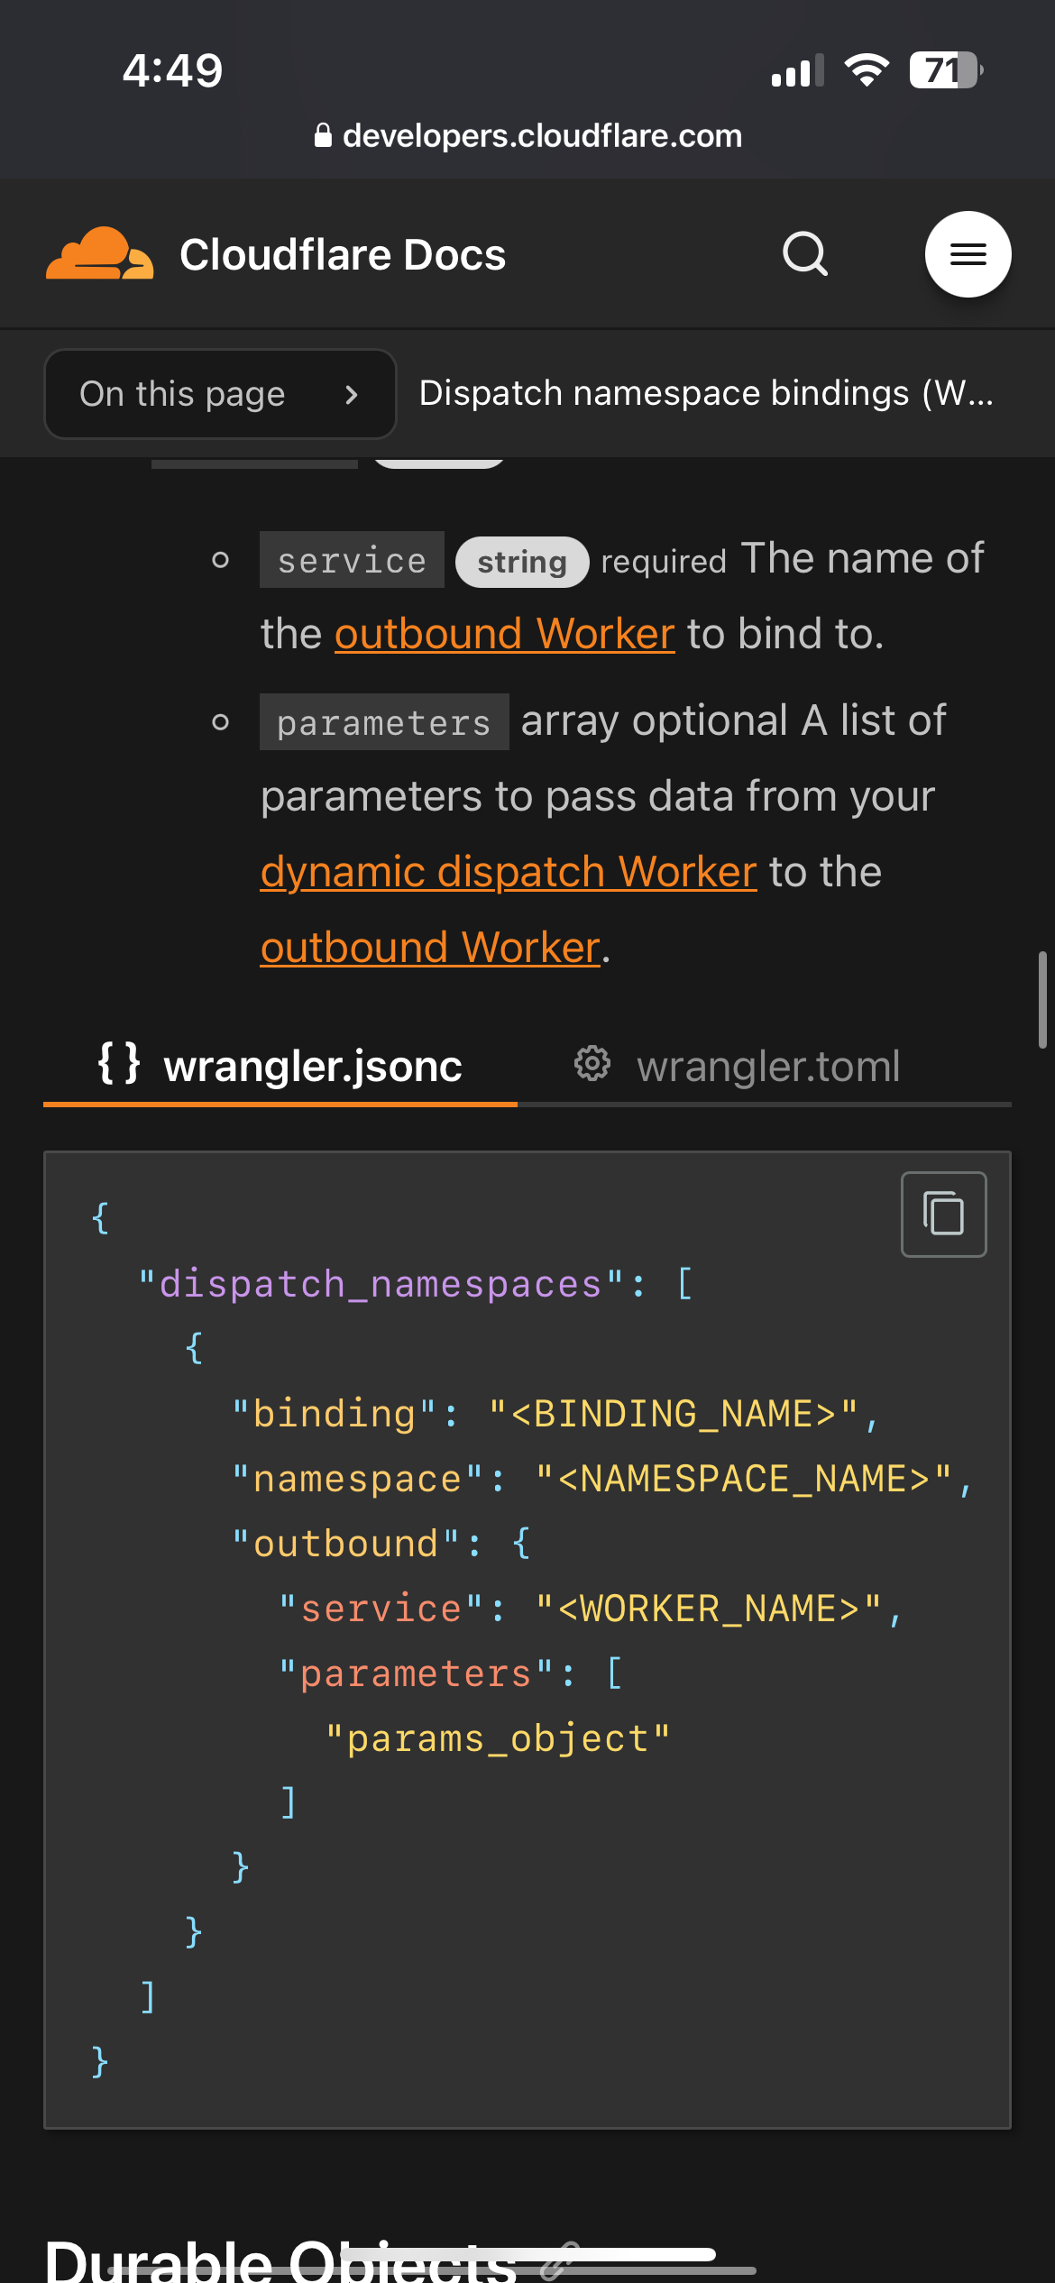Click the page scrollbar thumb
The height and width of the screenshot is (2283, 1055).
1042,999
